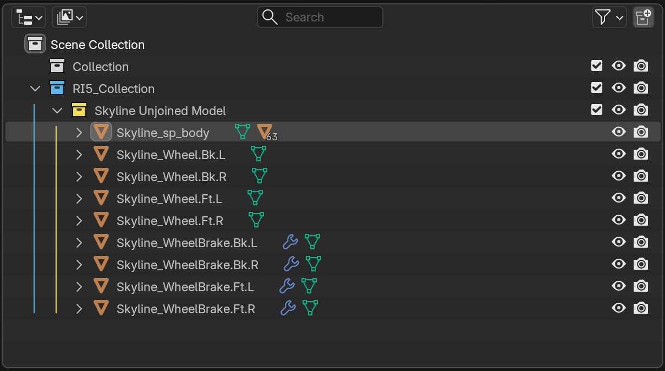Click Skyline_Wheel.Bk.L green mesh data icon

pos(258,154)
